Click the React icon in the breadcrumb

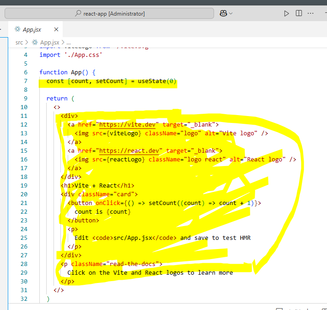(x=35, y=42)
